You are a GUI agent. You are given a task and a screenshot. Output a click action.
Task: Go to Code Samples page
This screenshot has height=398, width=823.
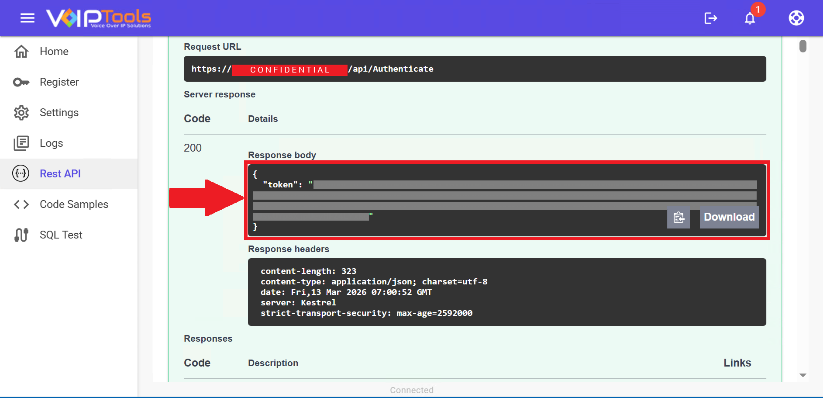[x=74, y=204]
